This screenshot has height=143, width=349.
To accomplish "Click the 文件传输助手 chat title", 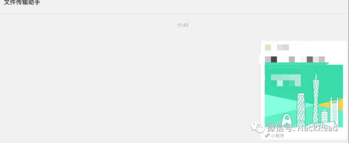I will [x=22, y=3].
